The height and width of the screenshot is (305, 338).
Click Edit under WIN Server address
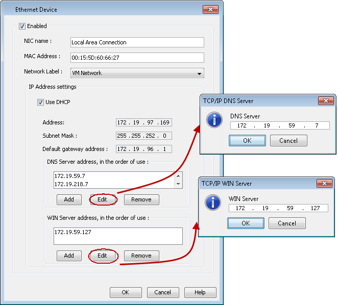102,256
